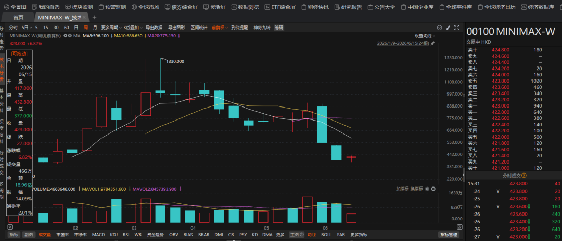Screen dimensions: 562x241
Task: Click pin icon beside date range
Action: click(433, 43)
